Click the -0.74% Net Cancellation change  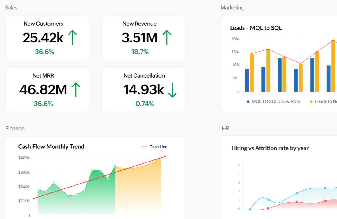pos(143,104)
